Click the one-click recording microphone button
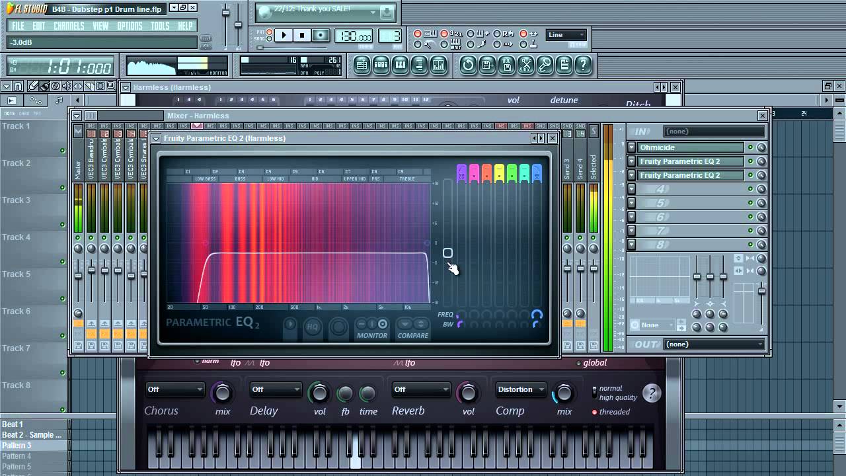This screenshot has width=846, height=476. point(545,65)
